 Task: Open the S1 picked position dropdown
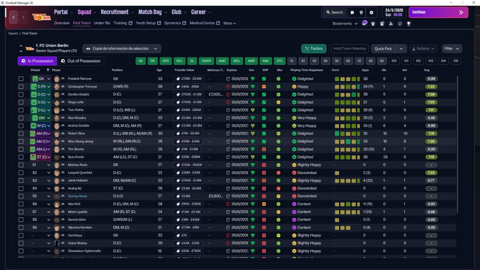pyautogui.click(x=40, y=165)
